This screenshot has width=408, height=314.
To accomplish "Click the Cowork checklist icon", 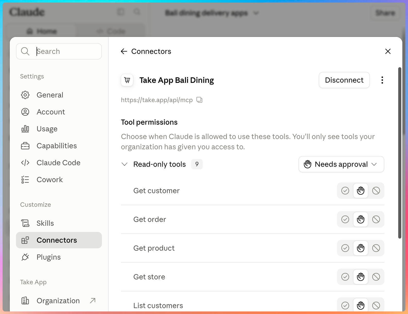I will [x=25, y=180].
